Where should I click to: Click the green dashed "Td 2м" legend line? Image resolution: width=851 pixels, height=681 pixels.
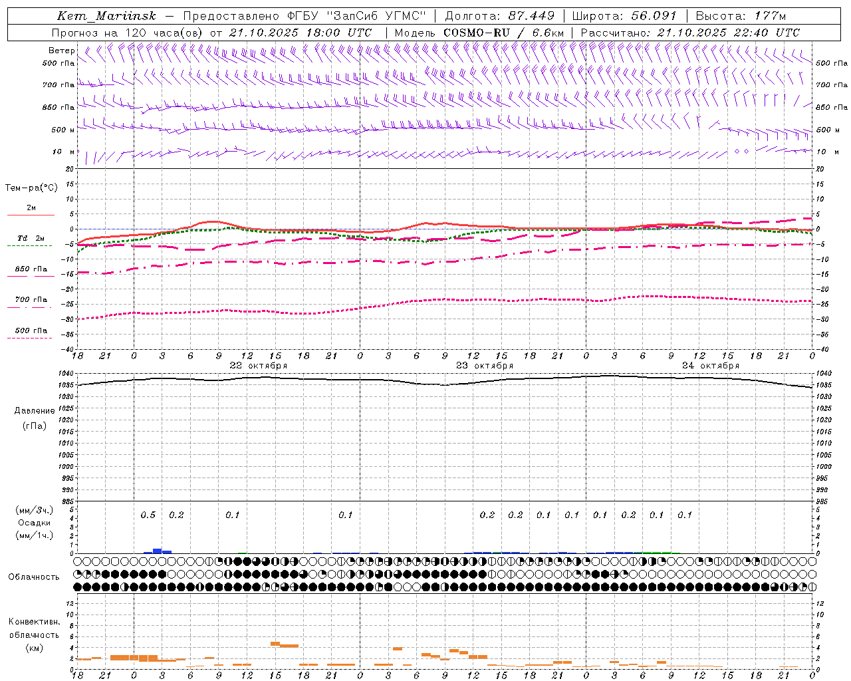30,246
